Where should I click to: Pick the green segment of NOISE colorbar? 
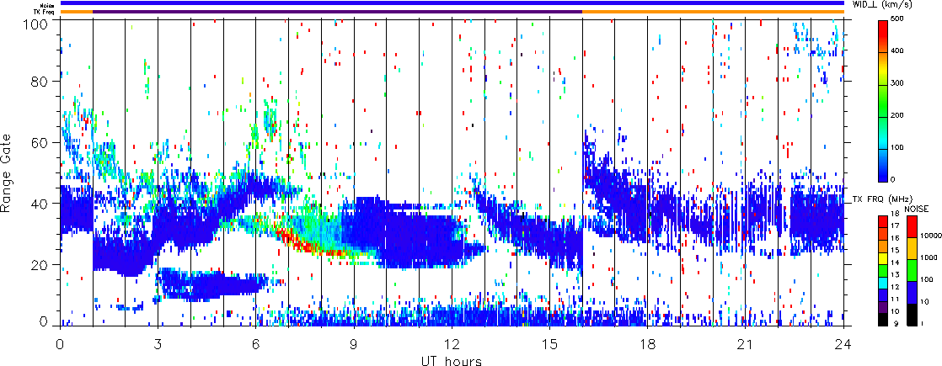point(912,271)
